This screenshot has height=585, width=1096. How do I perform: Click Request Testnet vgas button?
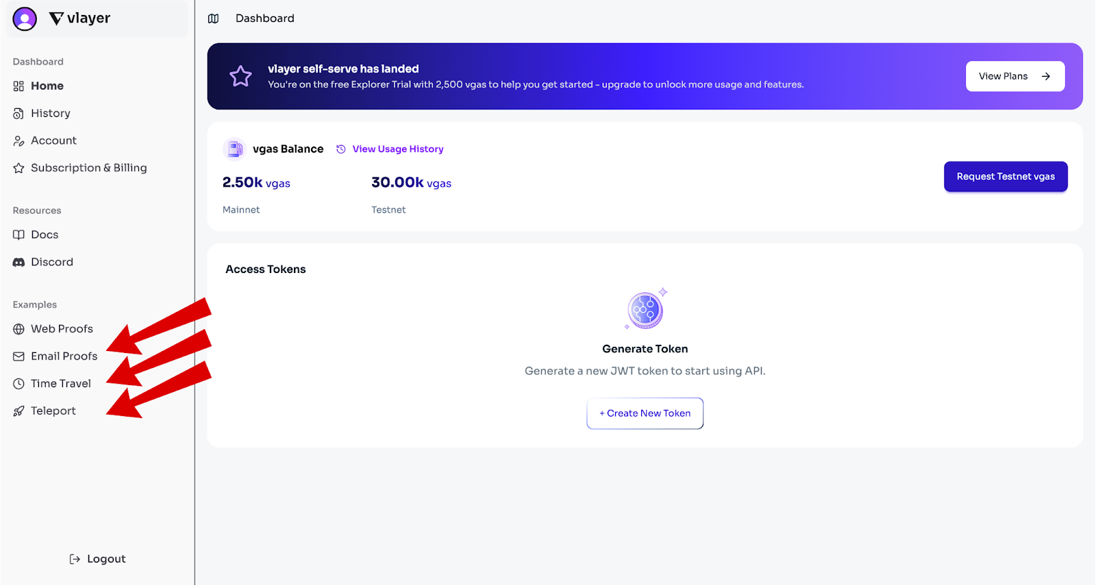[1006, 177]
